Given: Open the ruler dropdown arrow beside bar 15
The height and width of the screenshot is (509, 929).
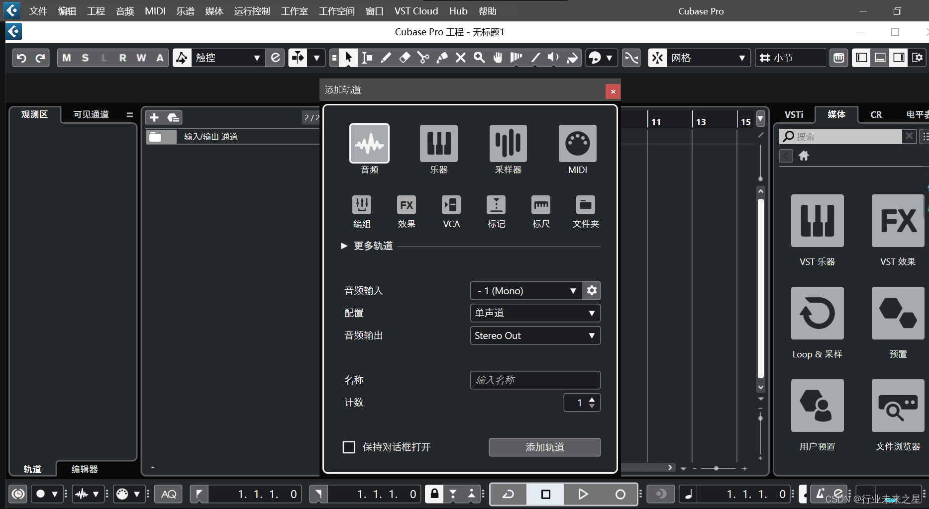Looking at the screenshot, I should (x=760, y=119).
